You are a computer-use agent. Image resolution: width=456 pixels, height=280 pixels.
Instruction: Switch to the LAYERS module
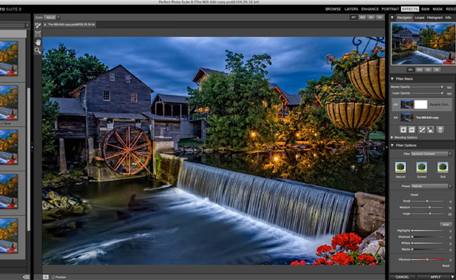[x=351, y=9]
